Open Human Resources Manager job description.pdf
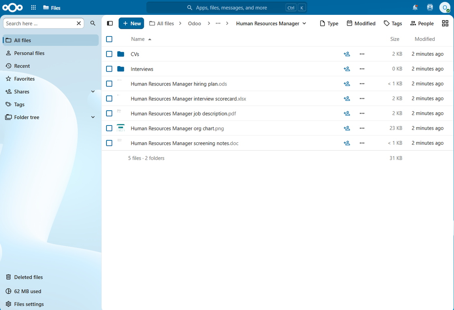The image size is (454, 310). click(183, 113)
